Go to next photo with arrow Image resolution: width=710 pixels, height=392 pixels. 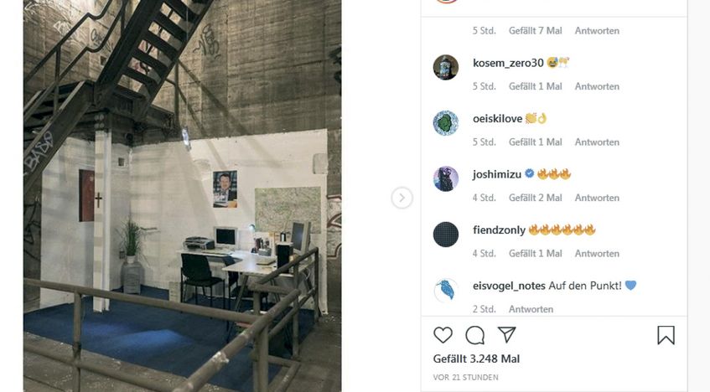[x=402, y=198]
